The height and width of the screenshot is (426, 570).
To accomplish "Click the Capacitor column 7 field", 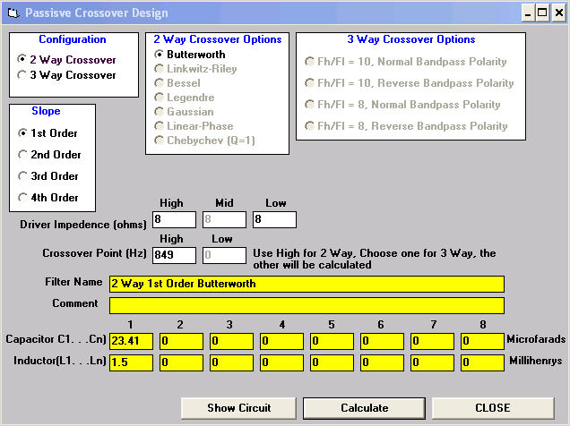I will (432, 341).
